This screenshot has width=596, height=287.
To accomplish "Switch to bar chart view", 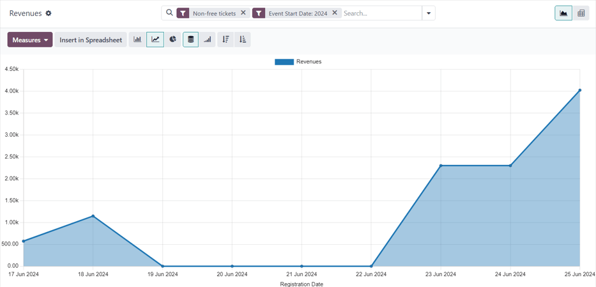I will (137, 40).
